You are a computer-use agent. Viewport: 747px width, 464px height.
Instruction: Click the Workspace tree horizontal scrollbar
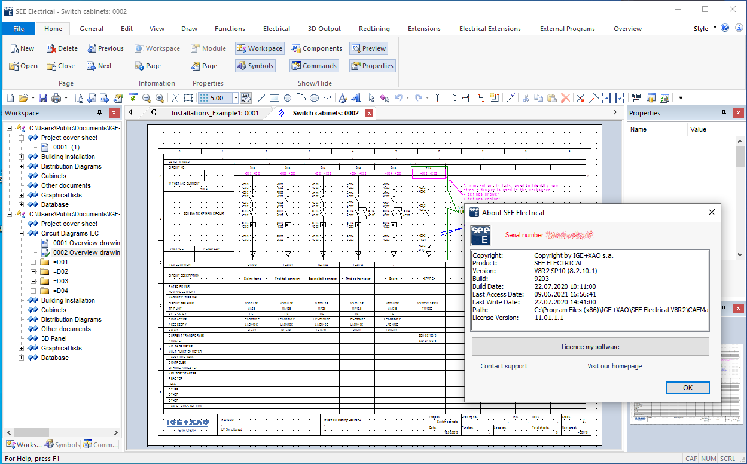point(61,432)
